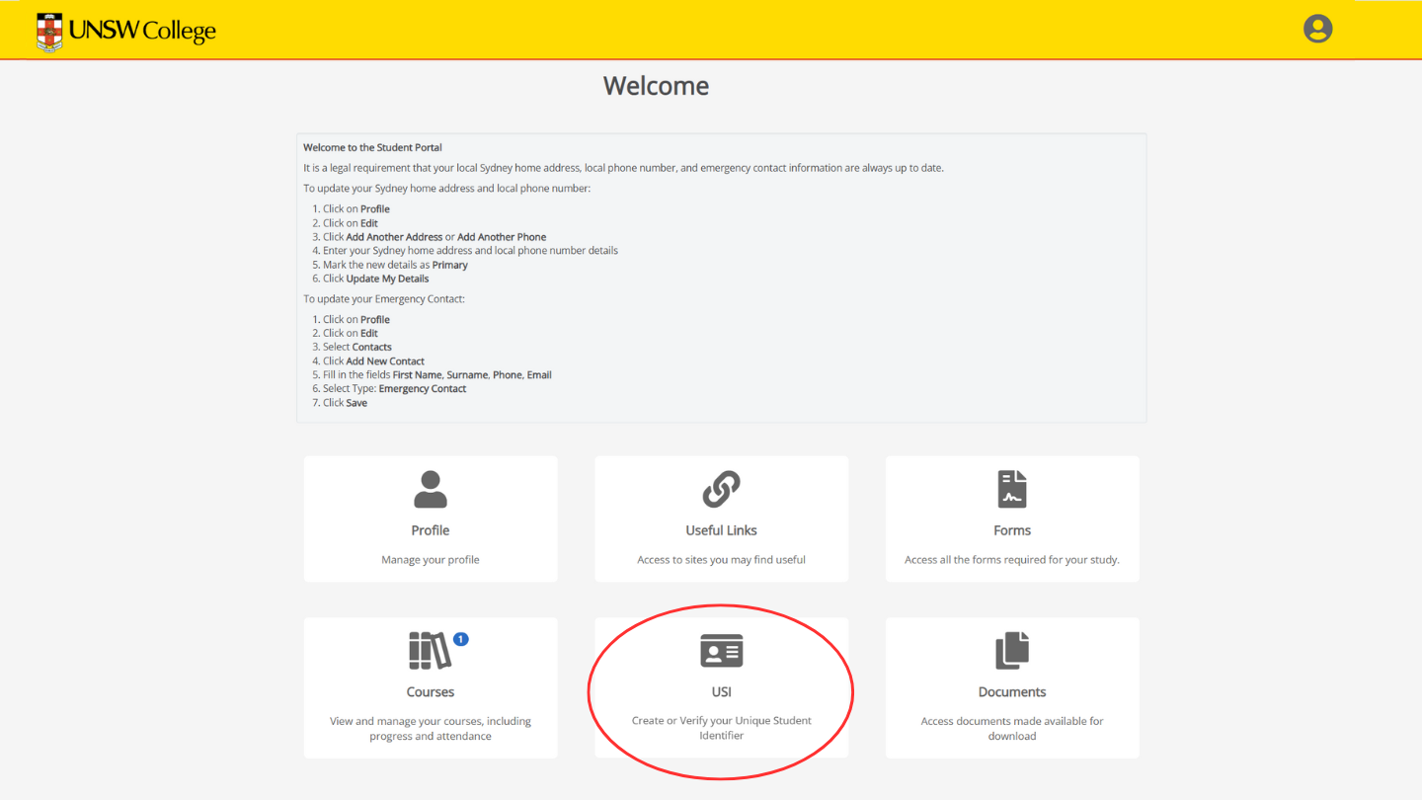The height and width of the screenshot is (800, 1422).
Task: Click 'Select Contacts' step
Action: coord(357,347)
